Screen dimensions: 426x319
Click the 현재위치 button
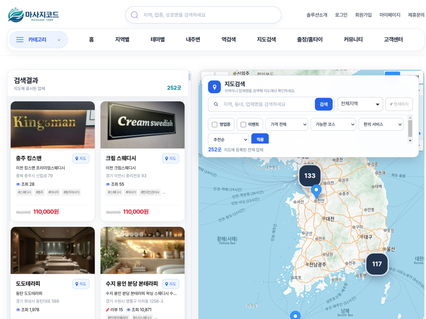tap(399, 104)
